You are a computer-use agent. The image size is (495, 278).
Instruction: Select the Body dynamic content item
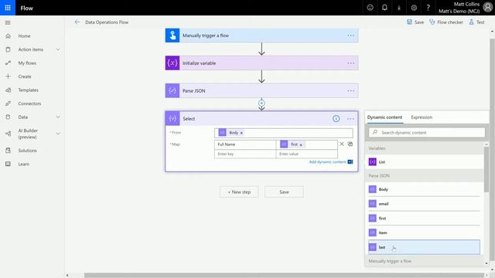[425, 189]
